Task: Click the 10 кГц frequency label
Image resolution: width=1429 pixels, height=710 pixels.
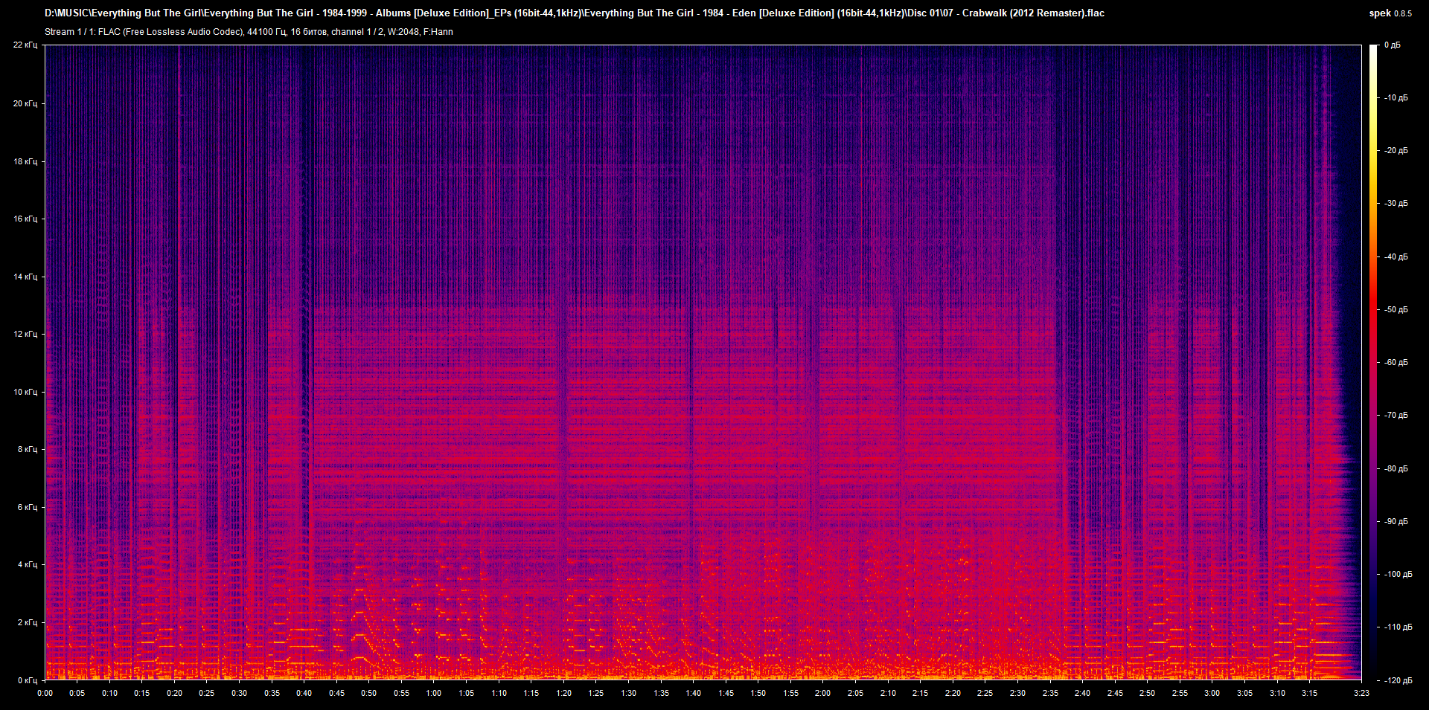Action: [x=25, y=392]
